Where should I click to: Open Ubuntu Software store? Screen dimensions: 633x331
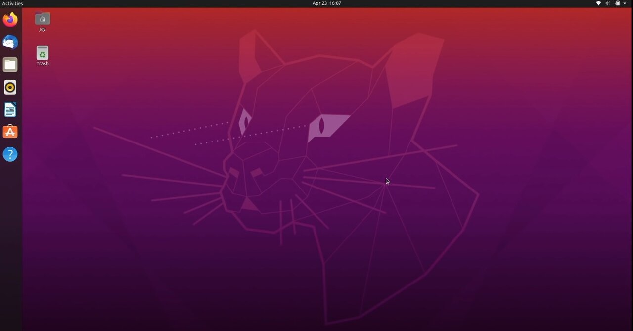pos(10,132)
